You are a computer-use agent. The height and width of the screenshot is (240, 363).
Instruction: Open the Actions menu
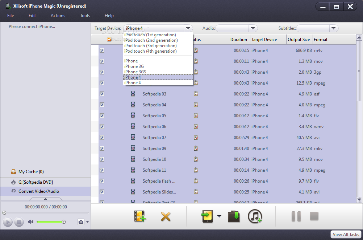(x=58, y=16)
